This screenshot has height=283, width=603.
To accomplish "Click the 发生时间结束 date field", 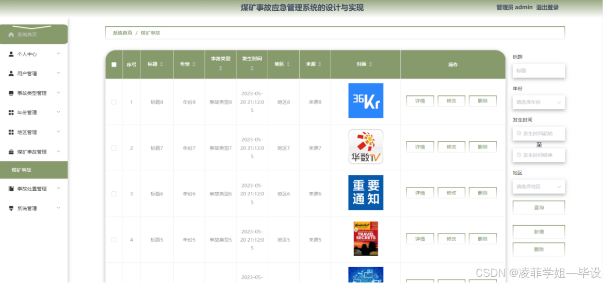I will click(539, 155).
